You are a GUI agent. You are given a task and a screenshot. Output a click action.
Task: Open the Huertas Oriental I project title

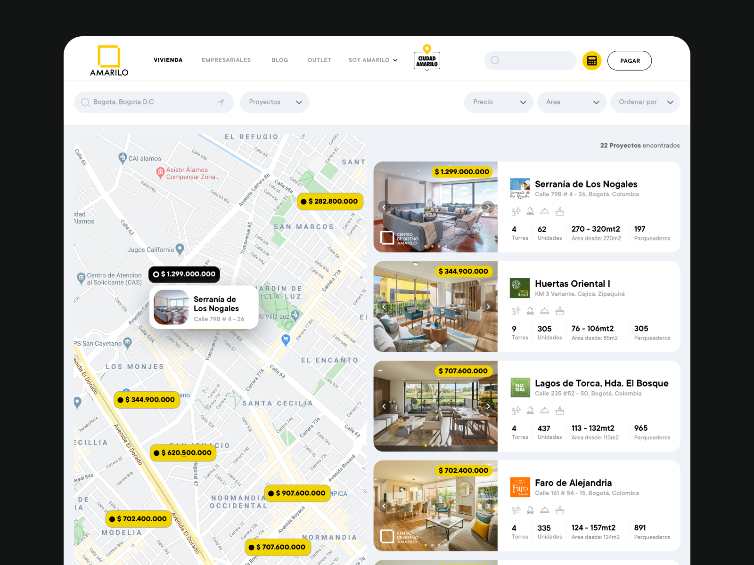573,284
